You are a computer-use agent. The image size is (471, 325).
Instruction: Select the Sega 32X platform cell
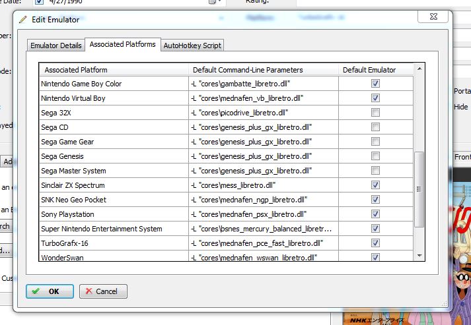(x=114, y=113)
